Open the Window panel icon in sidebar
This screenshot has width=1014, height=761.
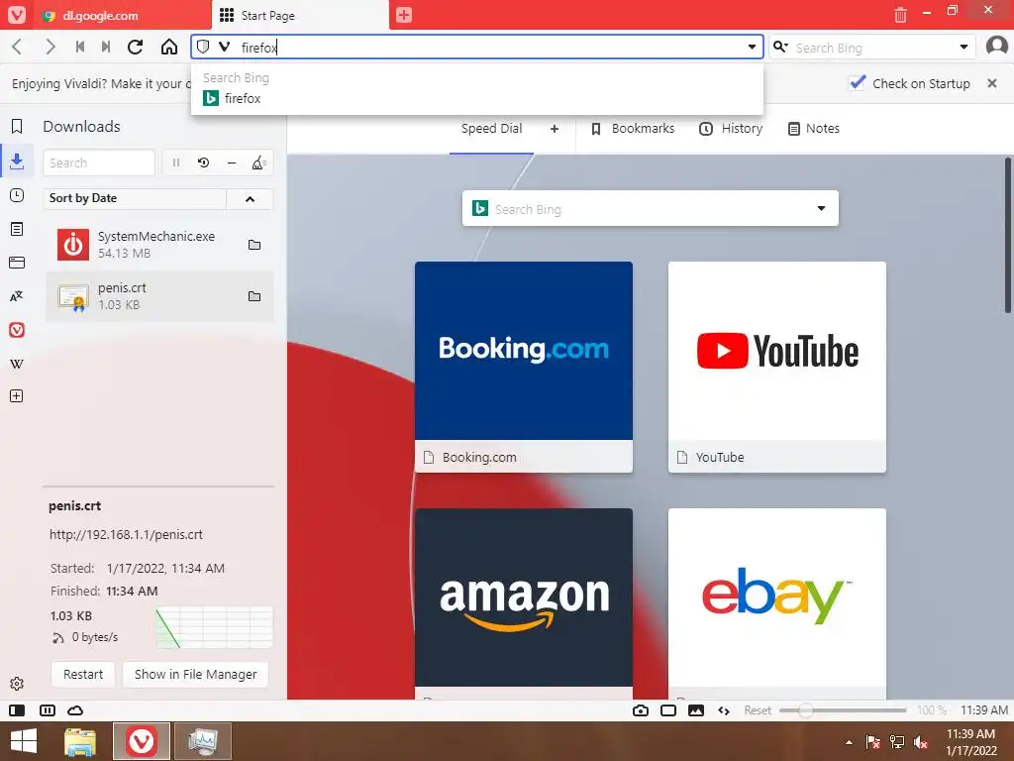[x=17, y=262]
